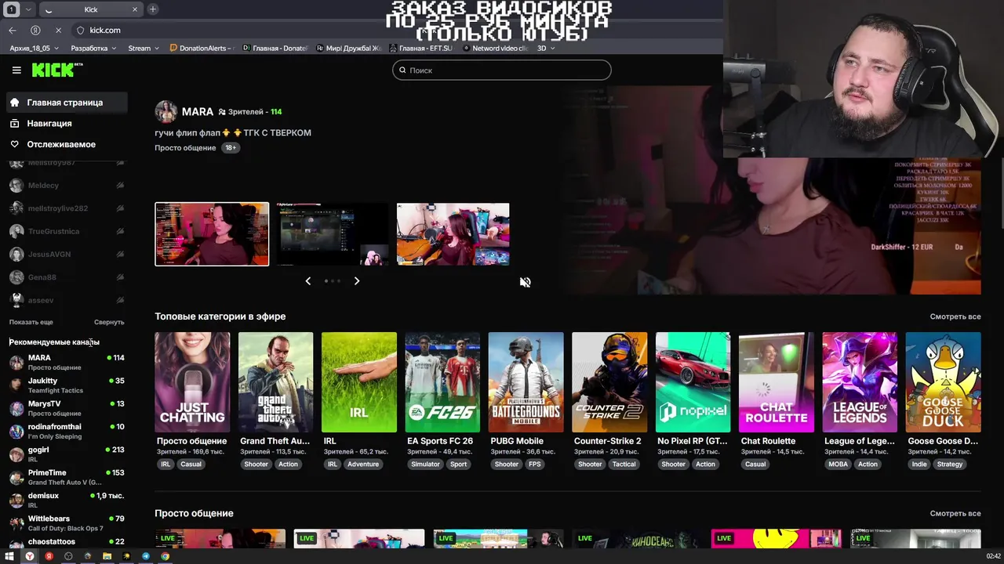This screenshot has width=1004, height=564.
Task: Open the Главная - EFT.SU bookmark
Action: point(420,48)
